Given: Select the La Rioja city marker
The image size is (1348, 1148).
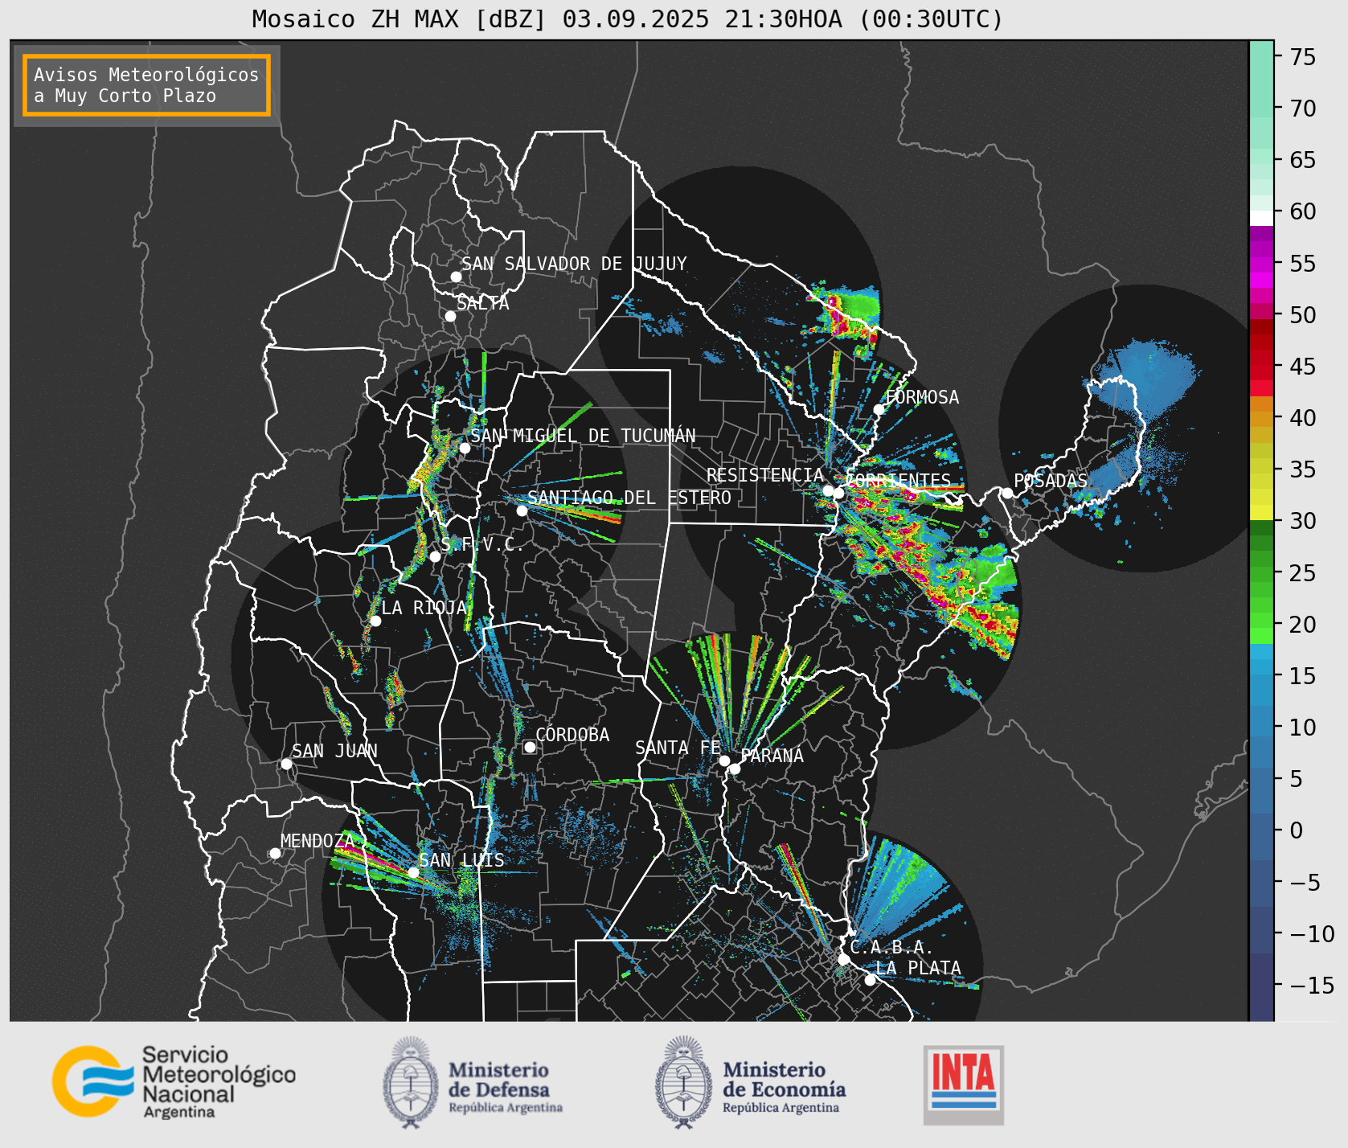Looking at the screenshot, I should (x=375, y=621).
